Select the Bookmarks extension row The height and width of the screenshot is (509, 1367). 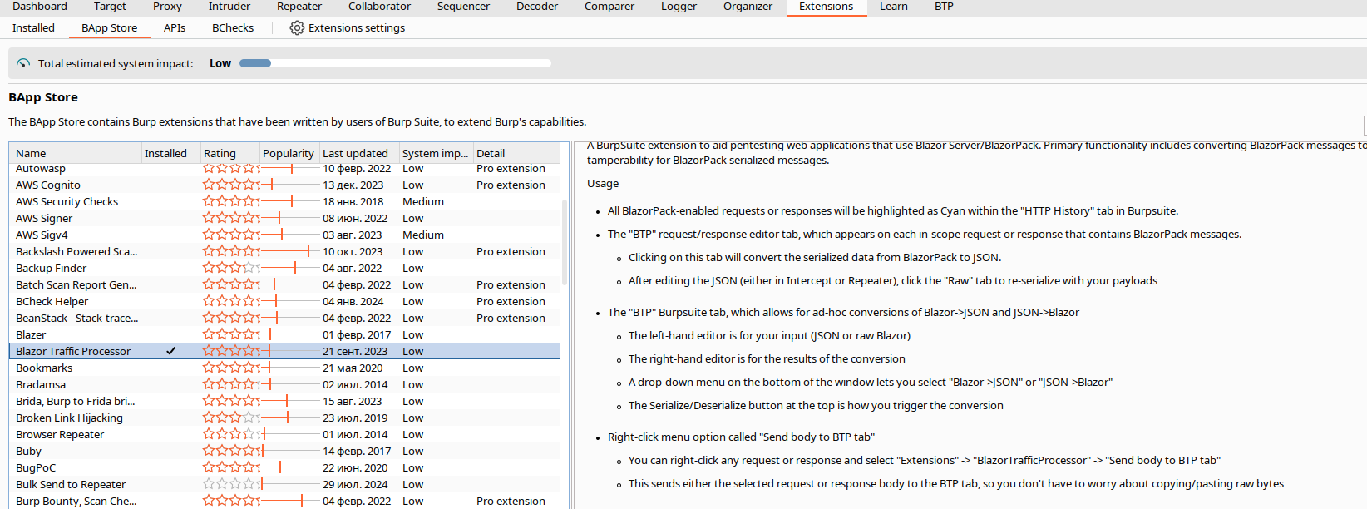284,368
